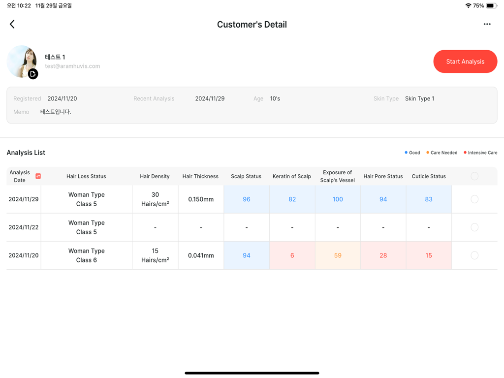Open the customer email test@aramhuvis.com
504x378 pixels.
[72, 66]
